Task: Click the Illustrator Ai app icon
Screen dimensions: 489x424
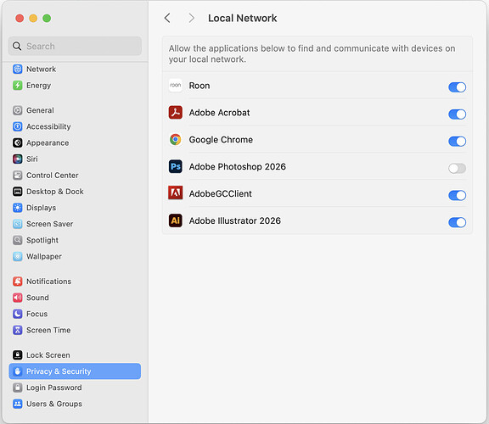Action: tap(175, 220)
